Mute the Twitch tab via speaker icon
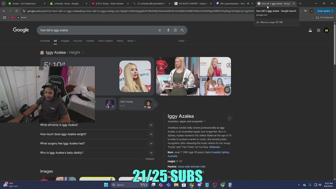 pos(248,4)
